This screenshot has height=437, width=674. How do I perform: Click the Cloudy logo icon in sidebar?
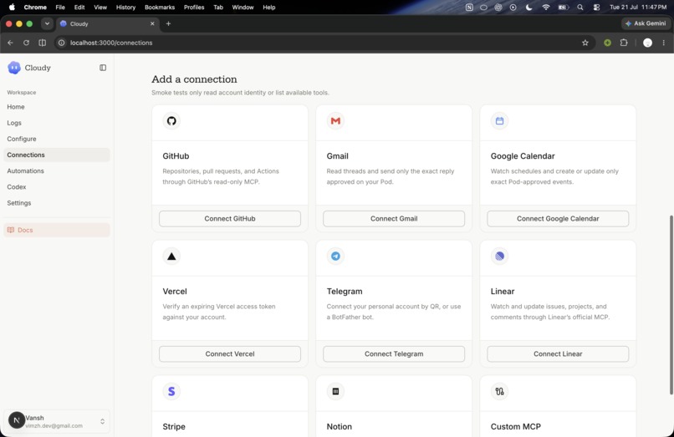click(14, 68)
